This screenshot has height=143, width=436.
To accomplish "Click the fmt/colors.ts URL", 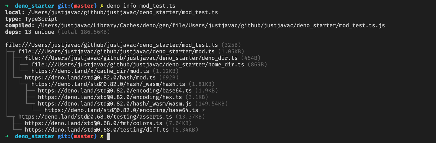I will [x=93, y=123].
